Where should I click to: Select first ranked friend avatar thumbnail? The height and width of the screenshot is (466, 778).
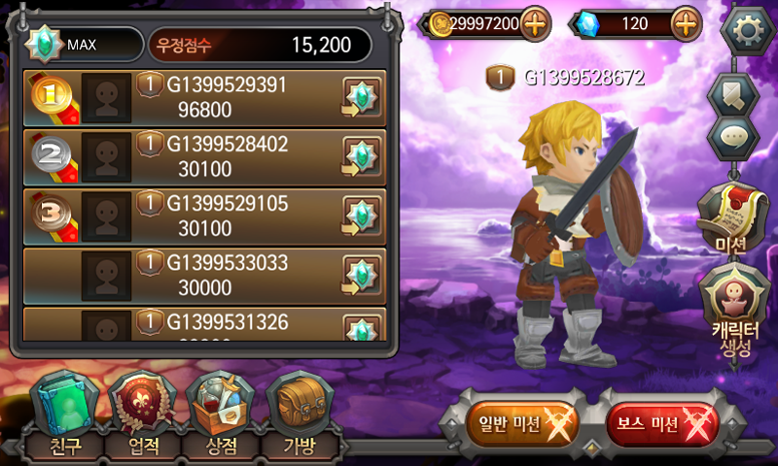pyautogui.click(x=106, y=97)
